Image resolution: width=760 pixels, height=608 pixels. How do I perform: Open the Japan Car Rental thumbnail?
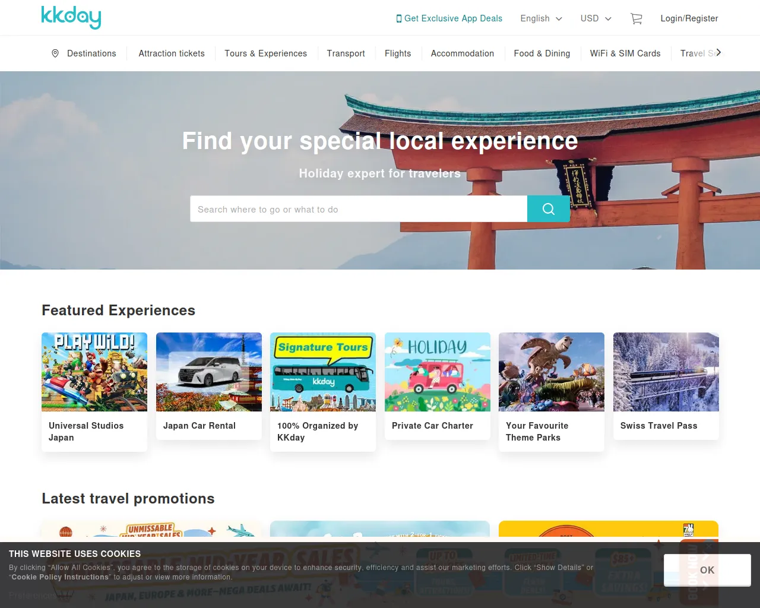coord(209,372)
